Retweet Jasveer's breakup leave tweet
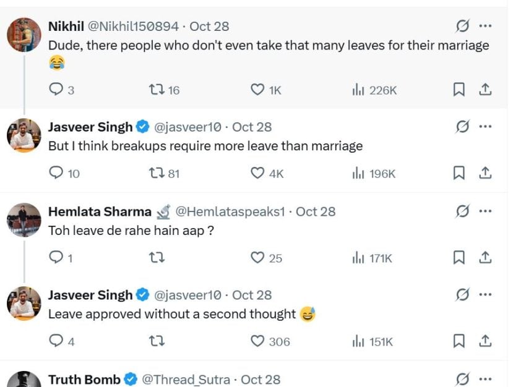The height and width of the screenshot is (387, 526). (x=158, y=173)
